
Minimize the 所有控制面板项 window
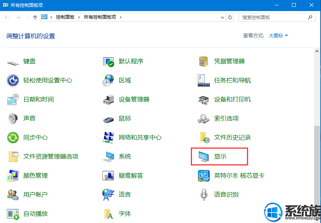coord(276,5)
